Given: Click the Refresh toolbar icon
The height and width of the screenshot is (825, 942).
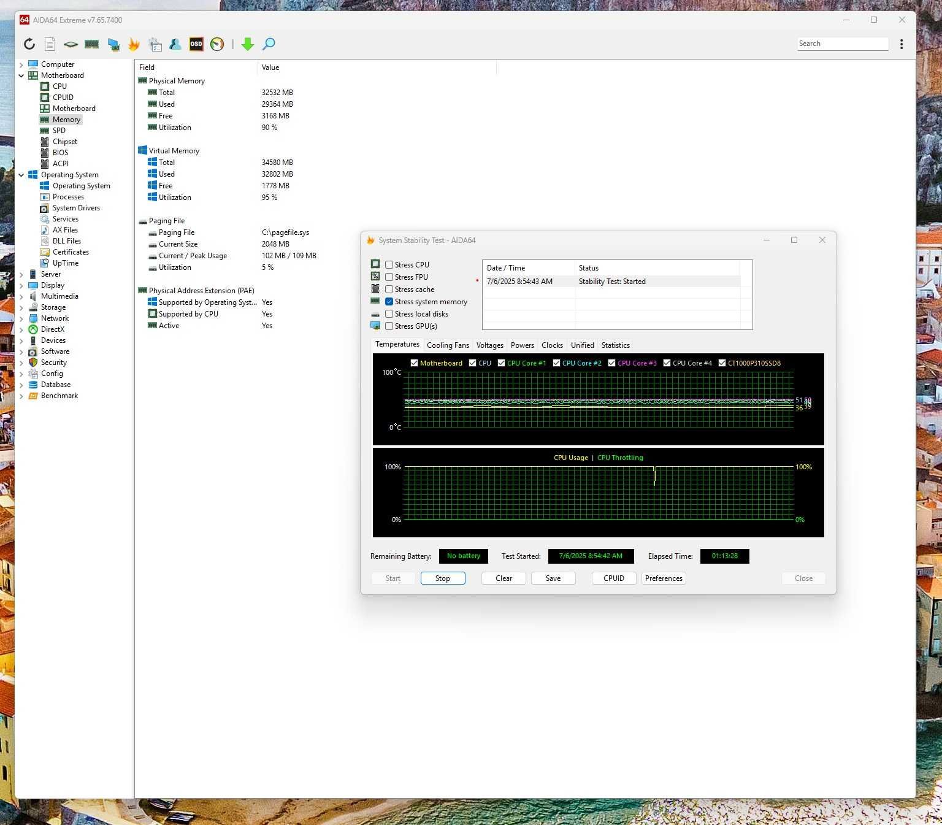Looking at the screenshot, I should (29, 44).
